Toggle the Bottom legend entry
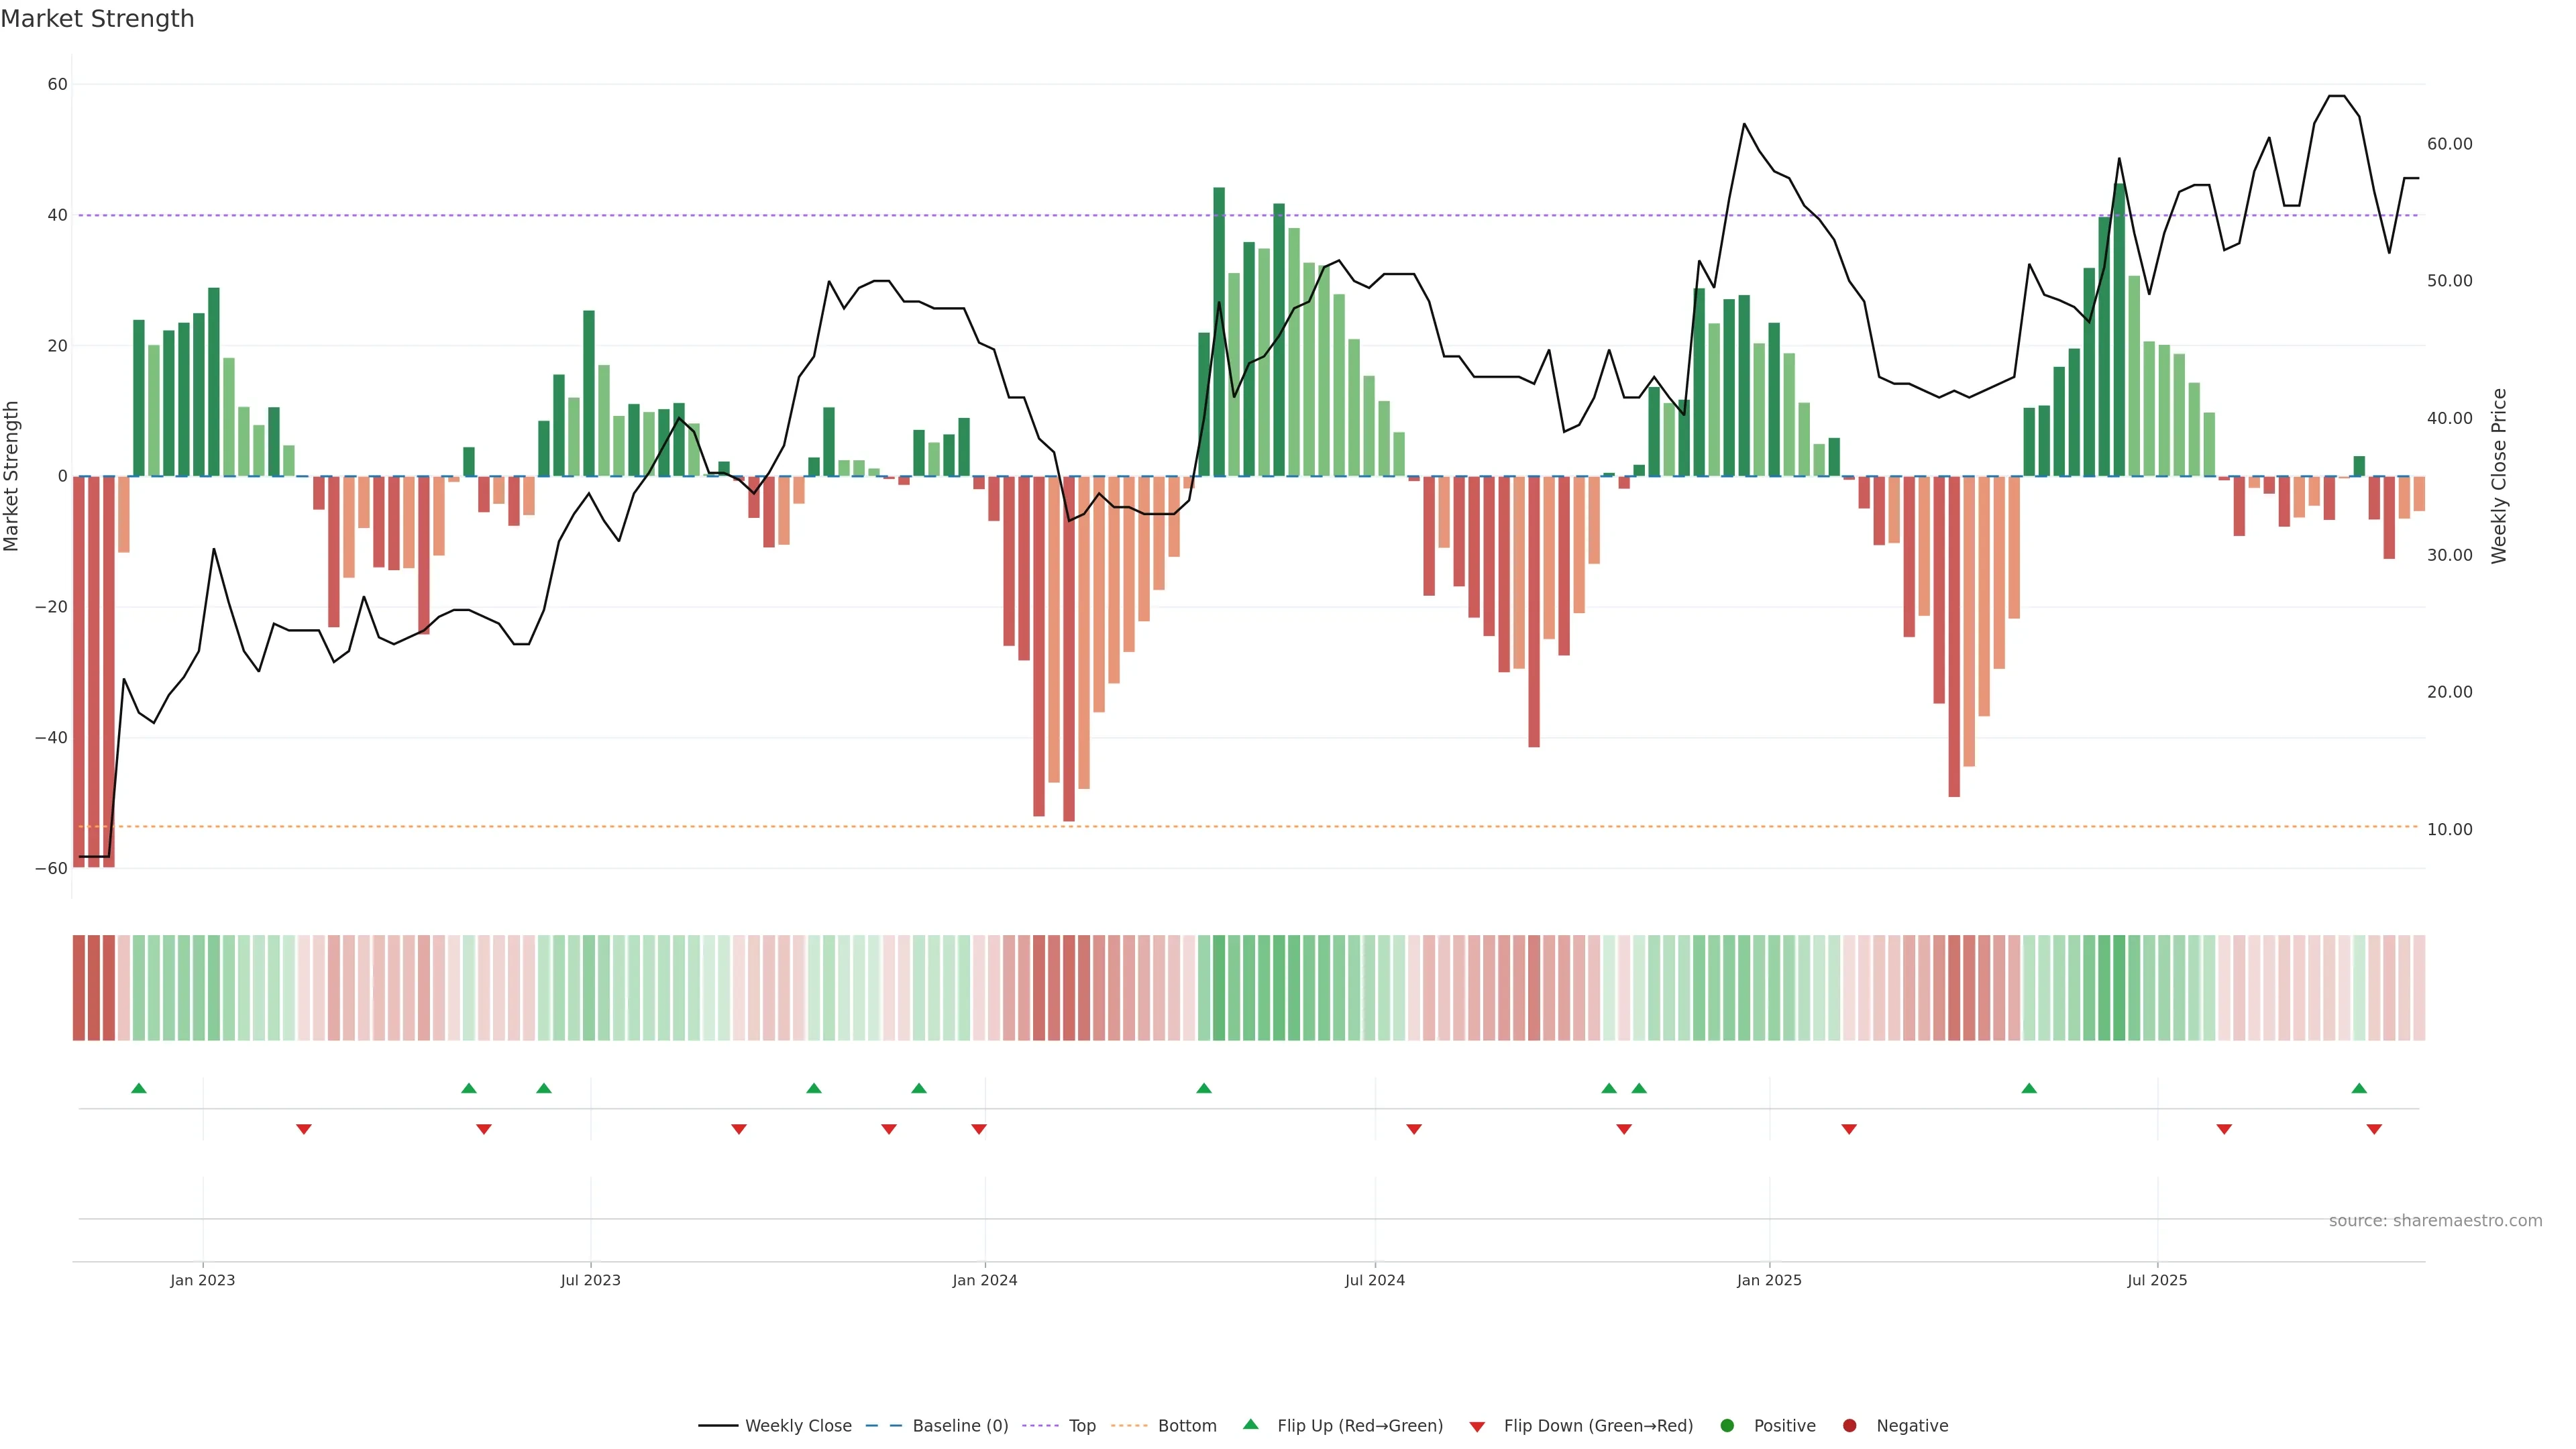2576x1449 pixels. [1187, 1426]
